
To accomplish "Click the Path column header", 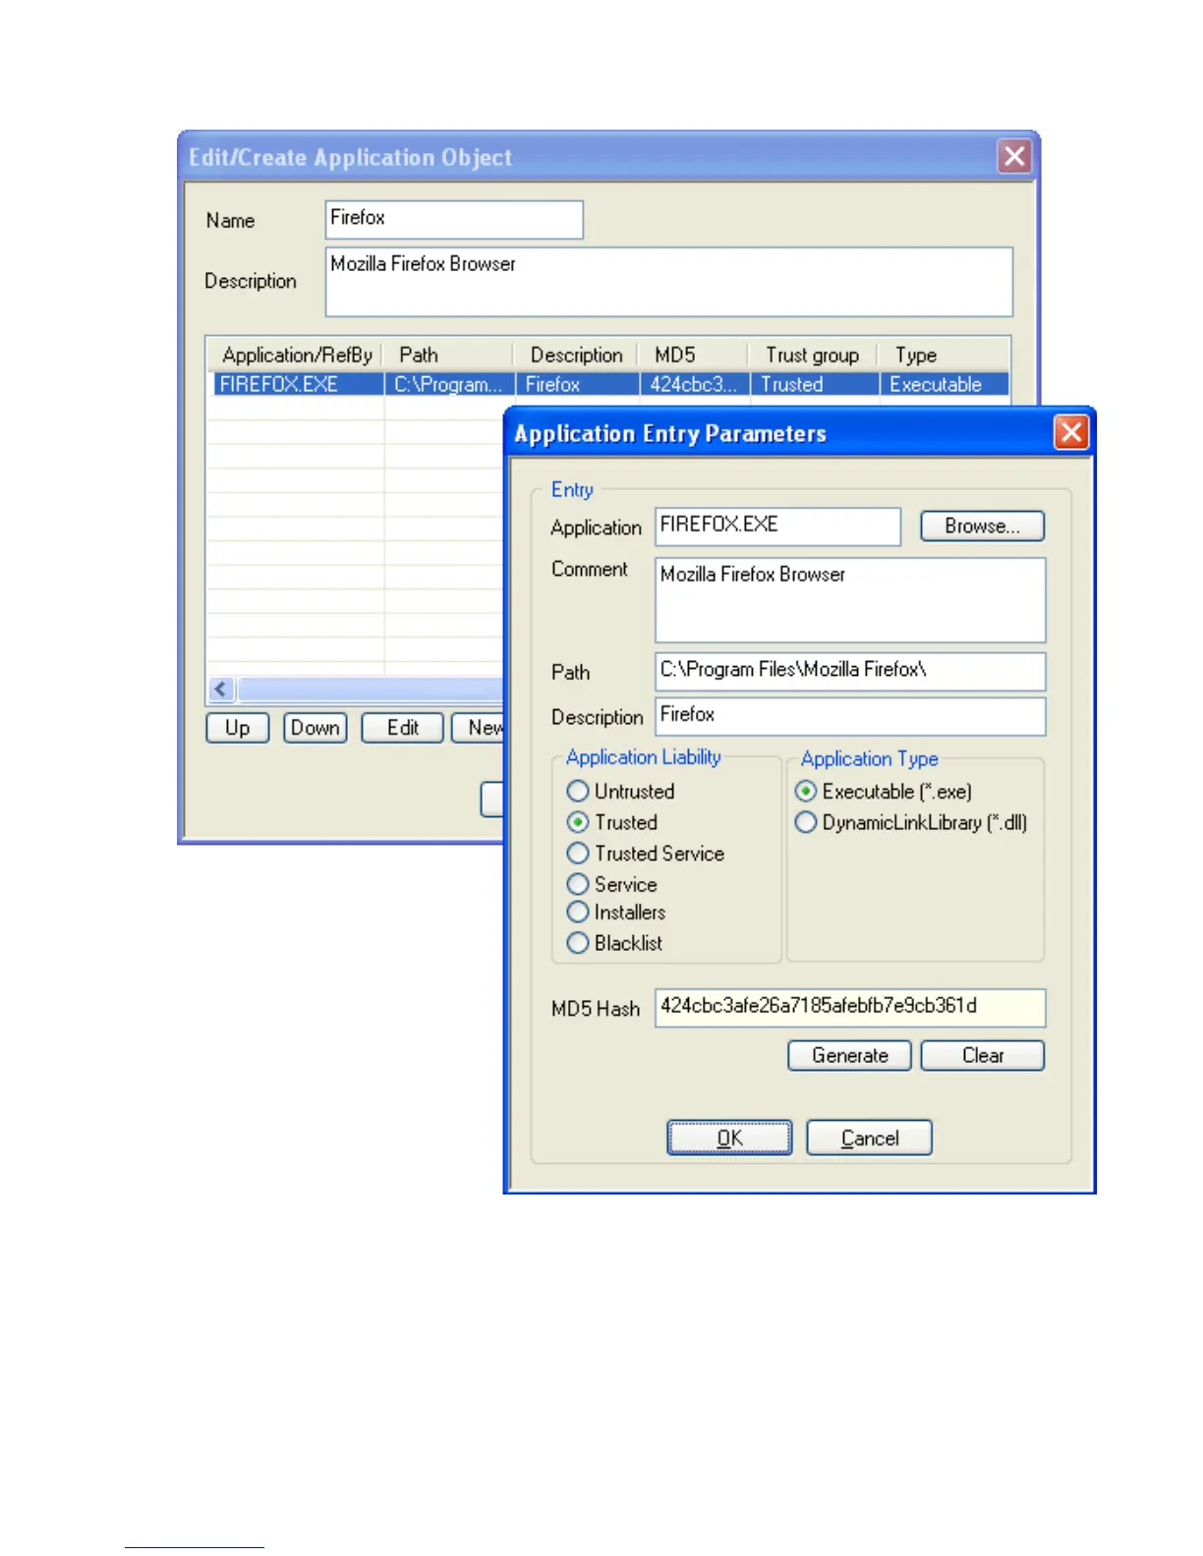I will click(449, 355).
